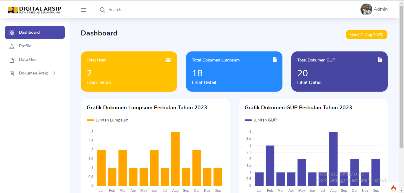Click the Dokumen Arsip archive icon
The image size is (404, 193).
(12, 73)
